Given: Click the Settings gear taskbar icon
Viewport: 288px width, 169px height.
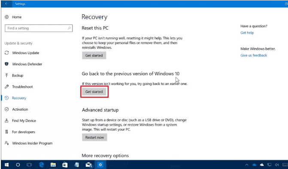Looking at the screenshot, I should [x=100, y=165].
